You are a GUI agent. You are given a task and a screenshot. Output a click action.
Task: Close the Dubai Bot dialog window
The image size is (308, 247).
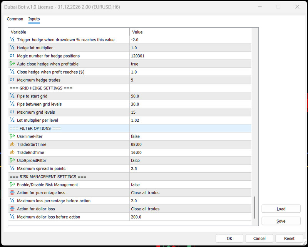click(297, 7)
